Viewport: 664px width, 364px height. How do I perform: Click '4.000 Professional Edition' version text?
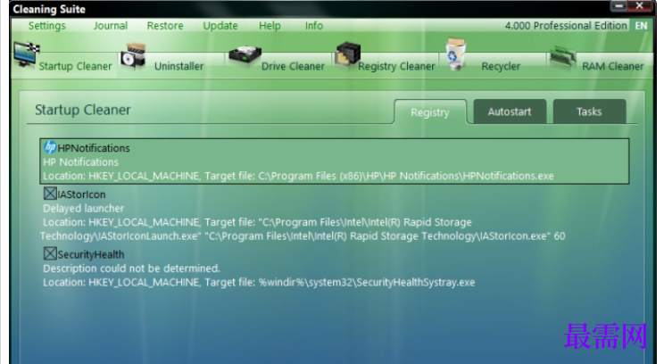[566, 26]
